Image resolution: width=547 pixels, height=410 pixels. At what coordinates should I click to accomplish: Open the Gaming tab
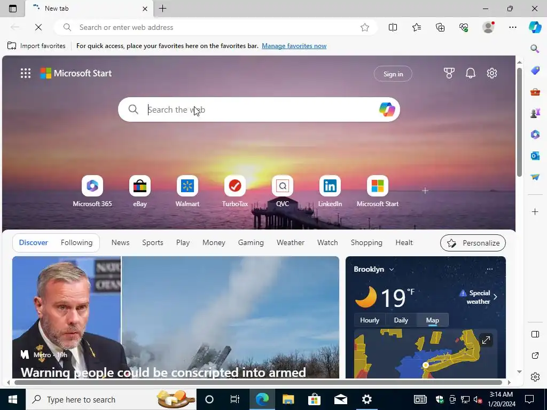point(251,243)
